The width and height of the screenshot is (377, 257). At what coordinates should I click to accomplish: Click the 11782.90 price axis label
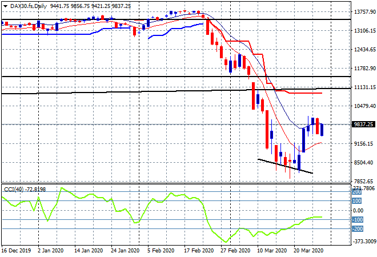tap(365, 69)
